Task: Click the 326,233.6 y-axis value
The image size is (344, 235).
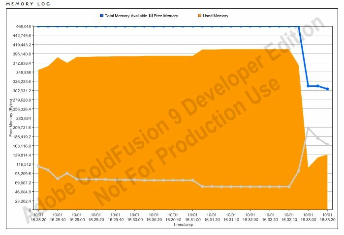Action: [22, 81]
